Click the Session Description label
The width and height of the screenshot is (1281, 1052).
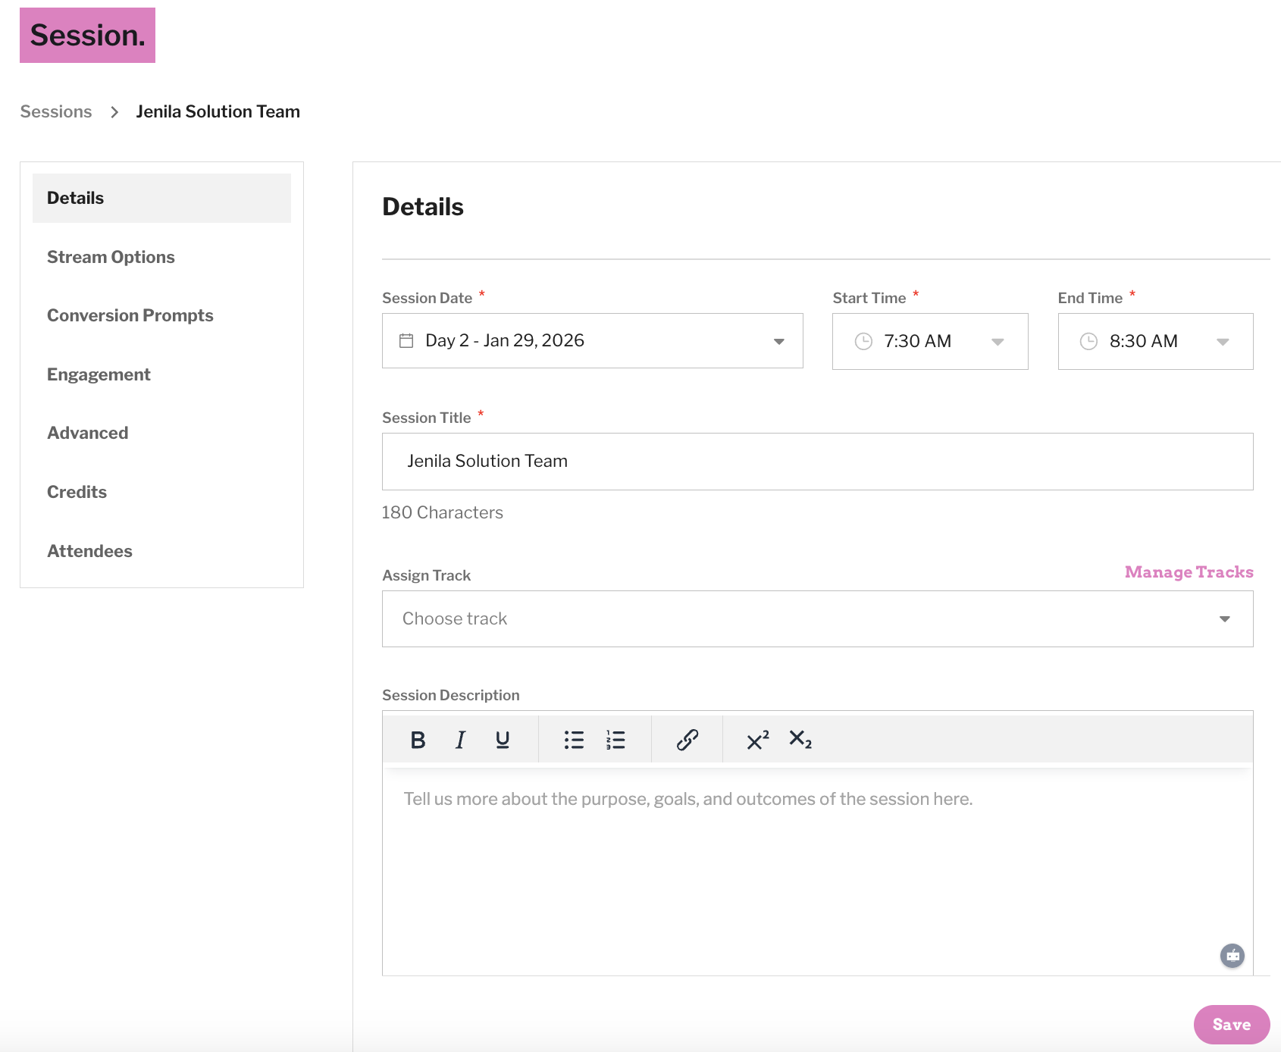click(451, 695)
